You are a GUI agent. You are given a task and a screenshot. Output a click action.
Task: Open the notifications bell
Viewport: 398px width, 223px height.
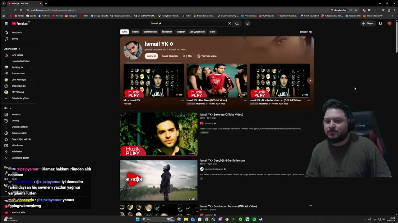tap(380, 23)
